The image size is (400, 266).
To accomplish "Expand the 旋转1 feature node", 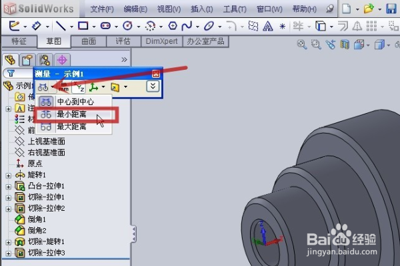I will [8, 176].
